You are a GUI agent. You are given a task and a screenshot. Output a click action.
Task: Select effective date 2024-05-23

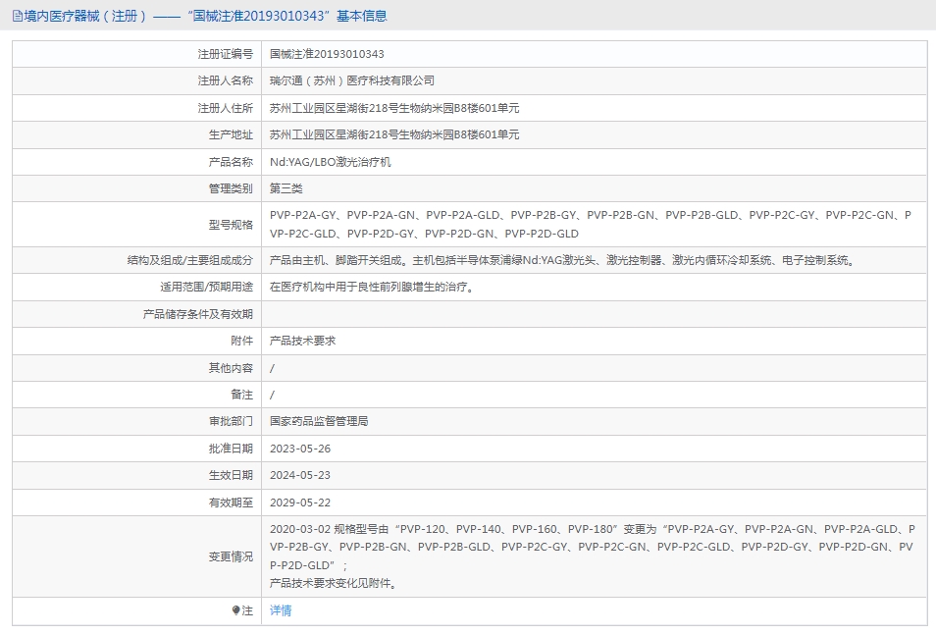tap(299, 475)
